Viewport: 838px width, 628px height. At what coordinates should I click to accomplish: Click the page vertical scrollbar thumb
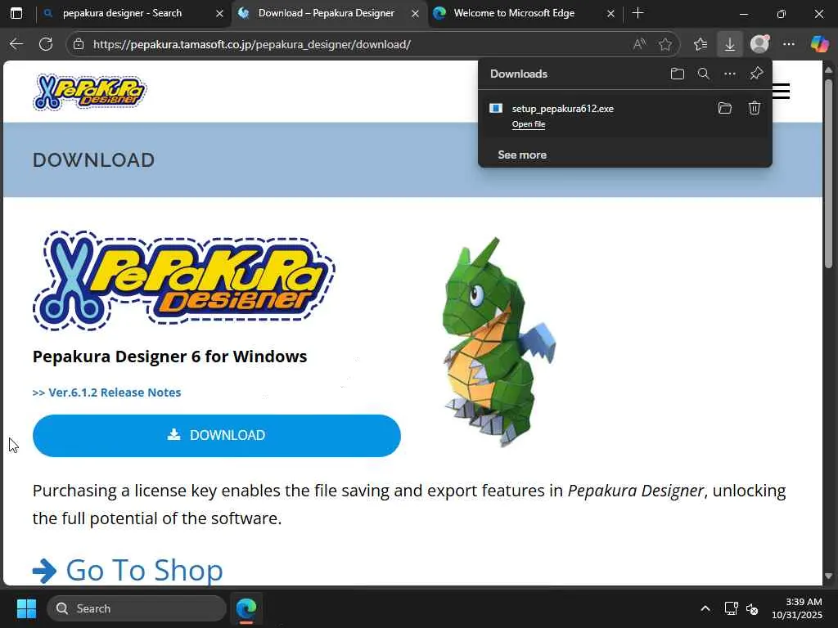pos(828,173)
